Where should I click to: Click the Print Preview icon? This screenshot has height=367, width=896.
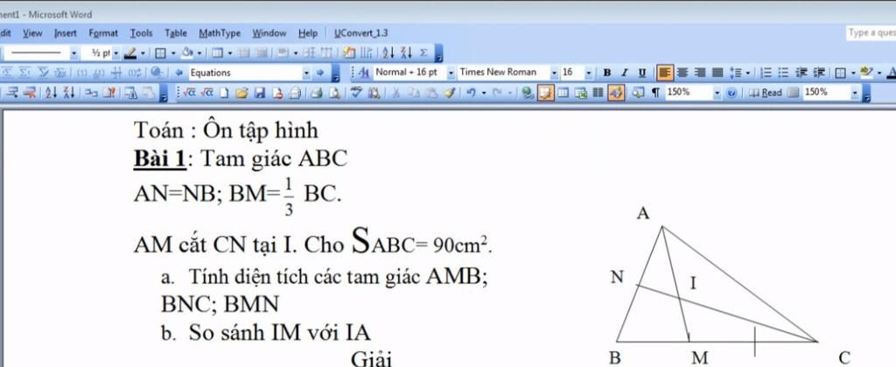(x=334, y=92)
